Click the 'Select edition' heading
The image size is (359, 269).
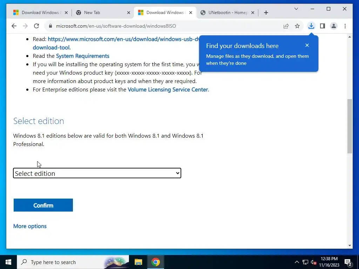(x=39, y=121)
